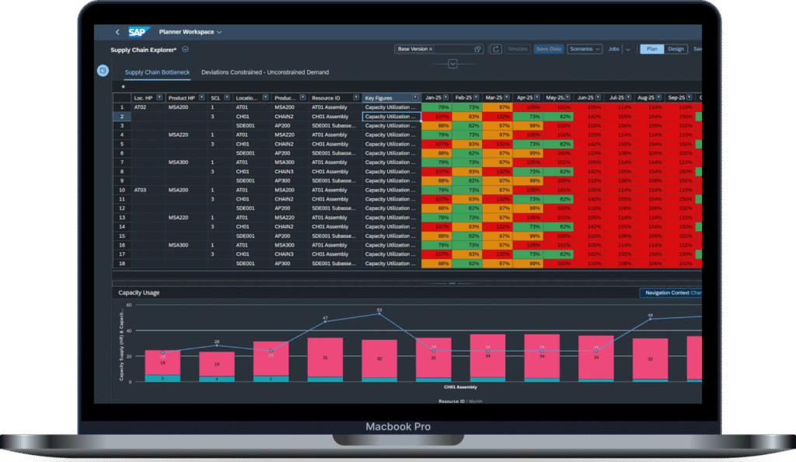The image size is (796, 462).
Task: Click the Supply Chain Explorer options circle icon
Action: click(185, 50)
